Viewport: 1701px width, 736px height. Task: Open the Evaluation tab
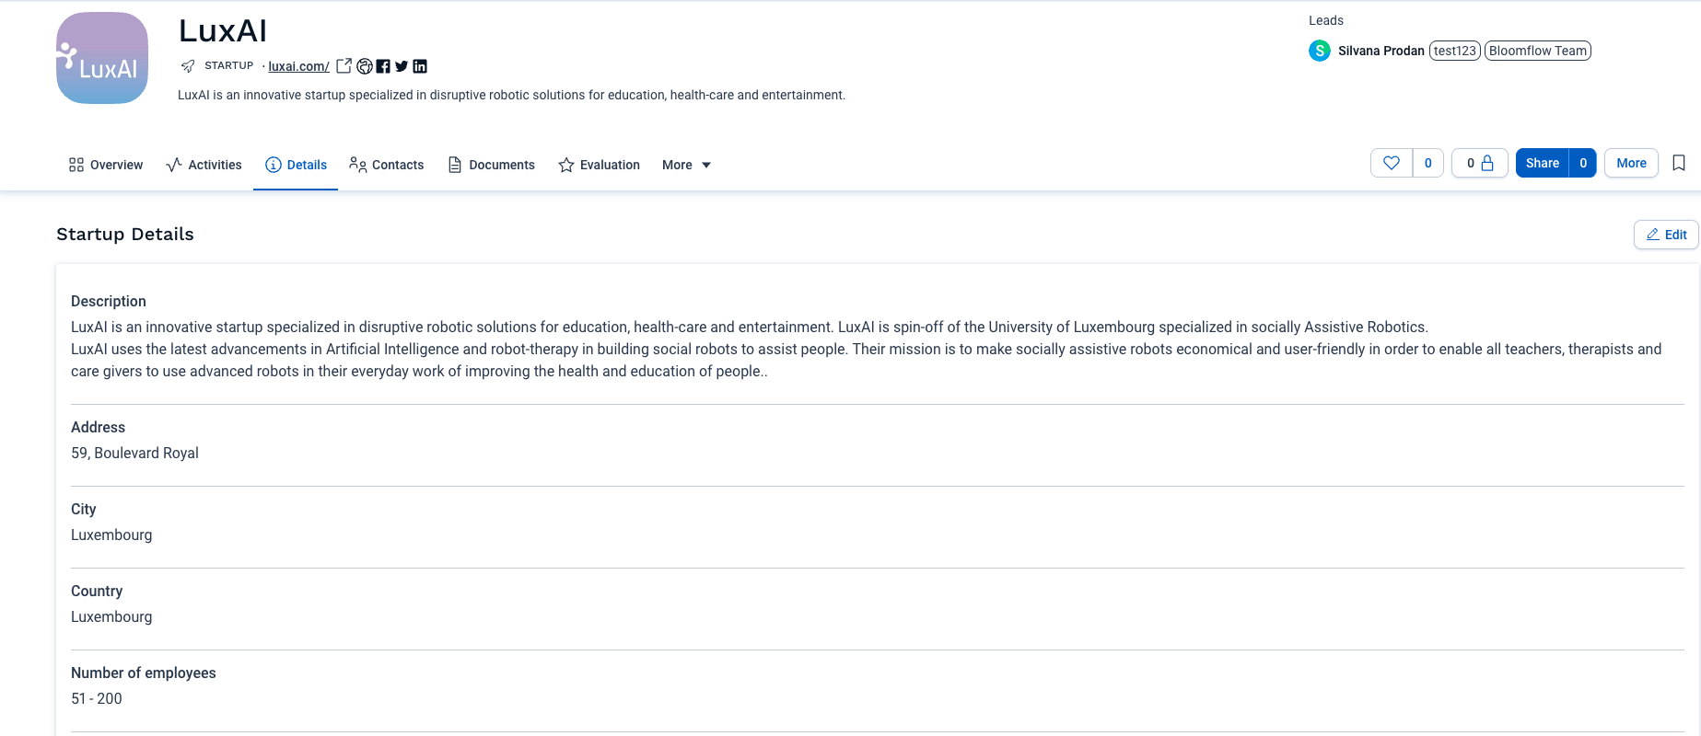pos(599,165)
